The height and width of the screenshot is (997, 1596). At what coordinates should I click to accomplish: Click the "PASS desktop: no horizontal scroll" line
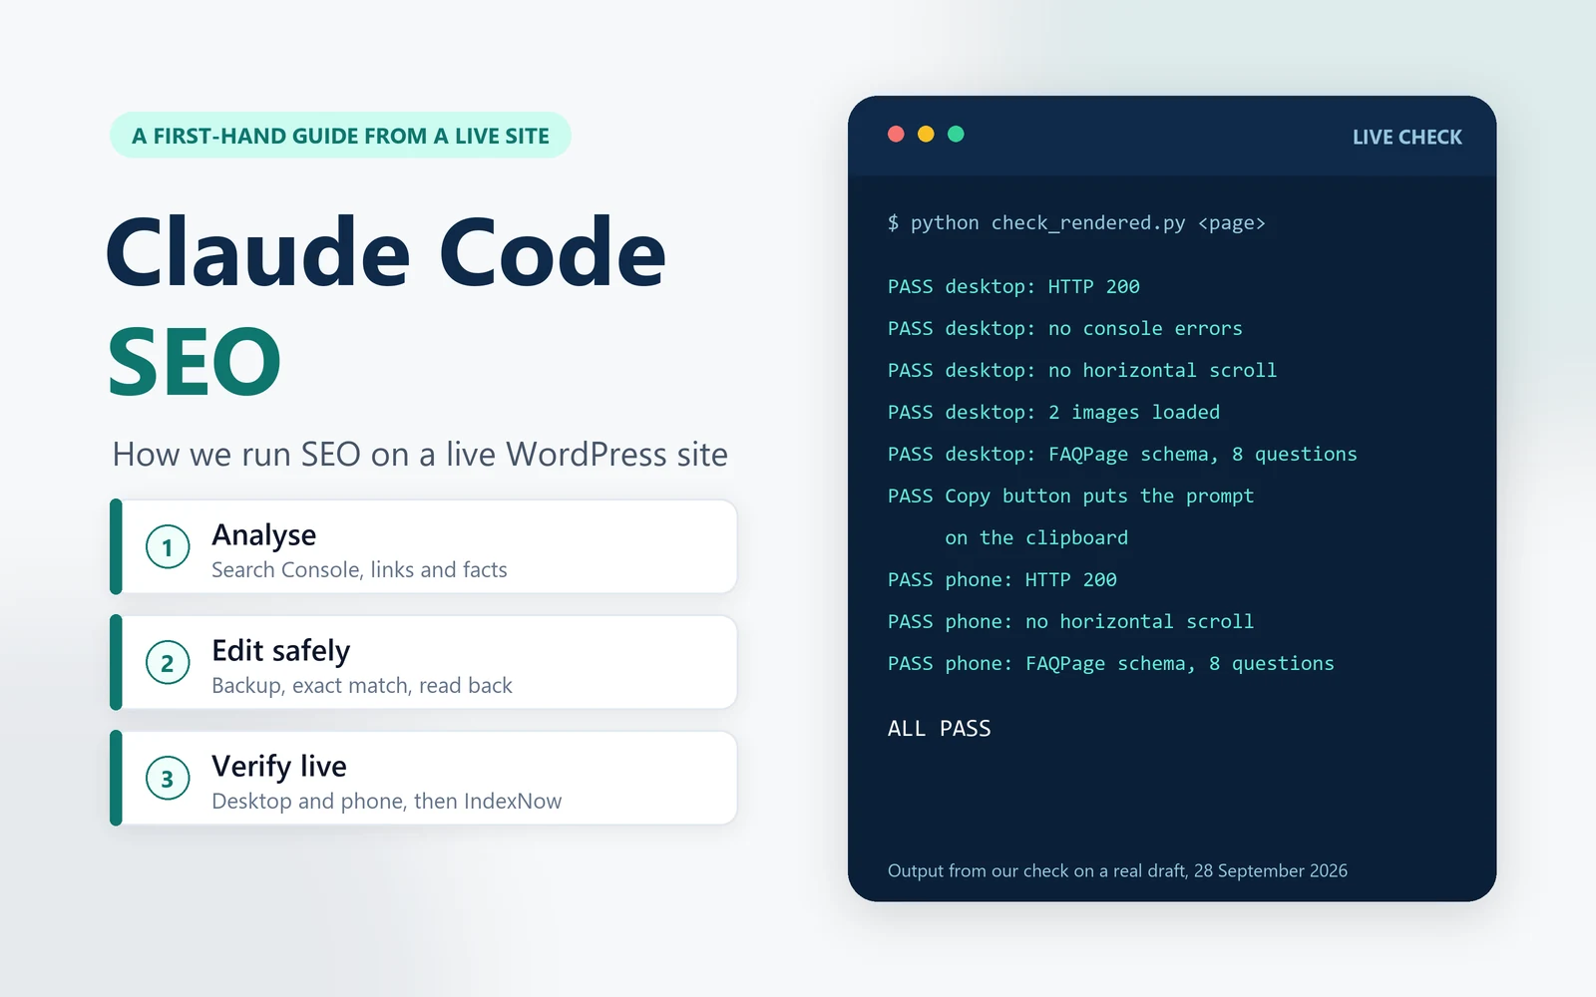(x=1082, y=371)
